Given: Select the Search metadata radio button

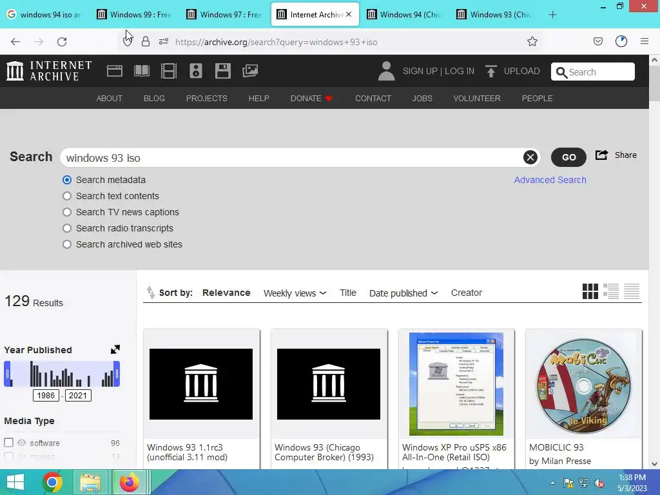Looking at the screenshot, I should point(67,180).
